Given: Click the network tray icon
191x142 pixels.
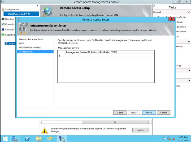Looking at the screenshot, I should (x=169, y=139).
